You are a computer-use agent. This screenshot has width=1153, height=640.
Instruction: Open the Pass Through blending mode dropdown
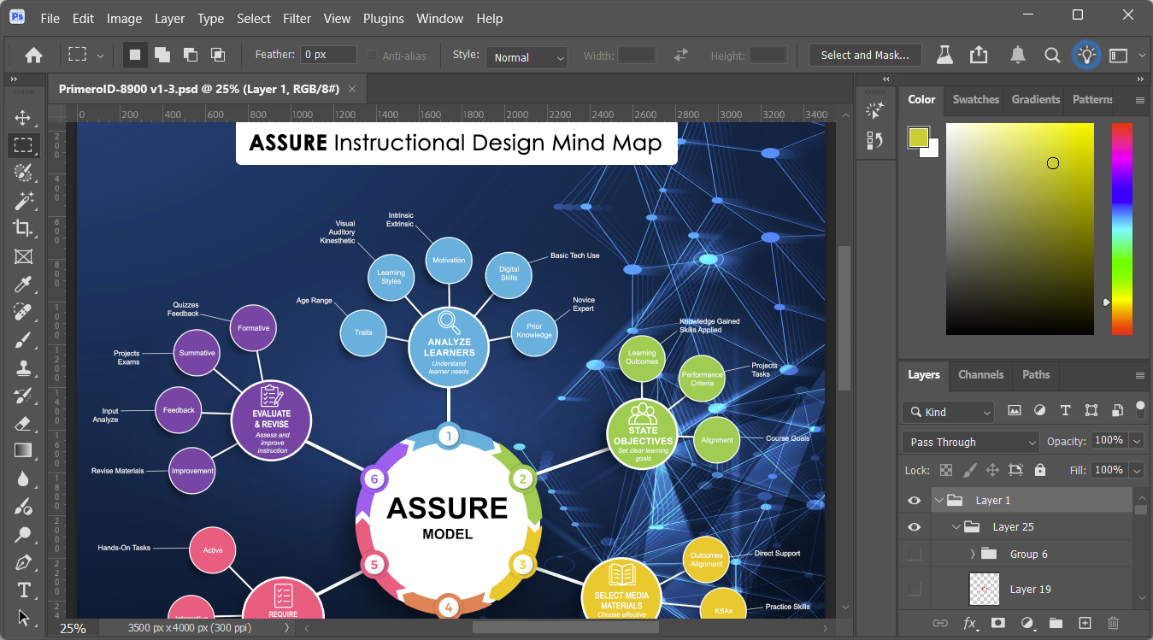pyautogui.click(x=970, y=442)
